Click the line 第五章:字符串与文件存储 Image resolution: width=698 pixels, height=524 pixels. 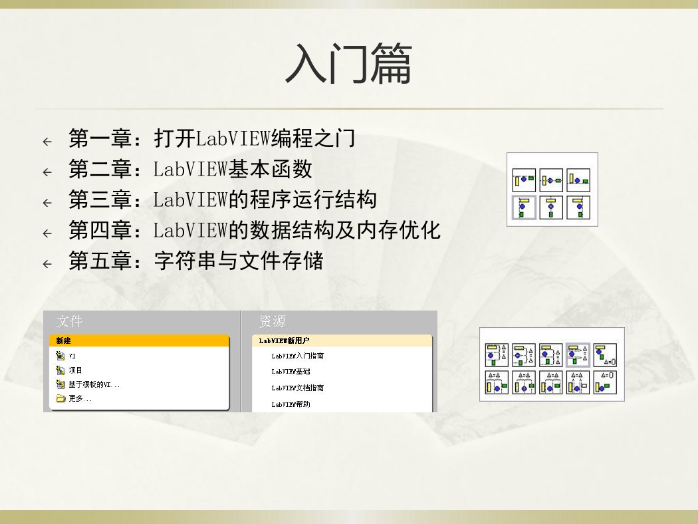pyautogui.click(x=196, y=261)
